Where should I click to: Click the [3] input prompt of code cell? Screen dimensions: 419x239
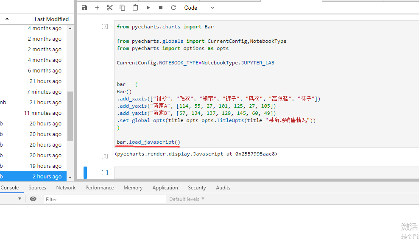click(106, 27)
